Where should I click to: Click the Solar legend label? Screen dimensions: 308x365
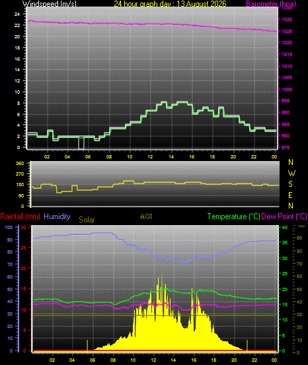pyautogui.click(x=87, y=220)
